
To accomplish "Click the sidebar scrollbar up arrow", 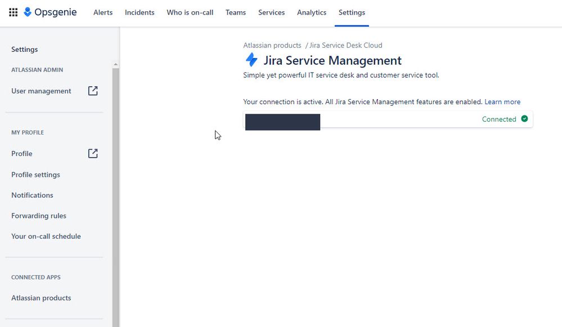I will [x=115, y=65].
